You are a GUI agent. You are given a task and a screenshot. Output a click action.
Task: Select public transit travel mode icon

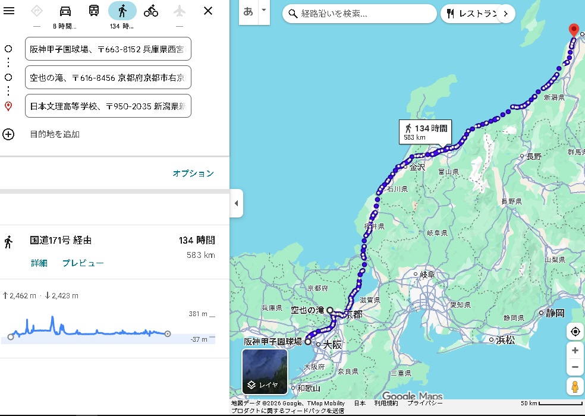point(94,11)
